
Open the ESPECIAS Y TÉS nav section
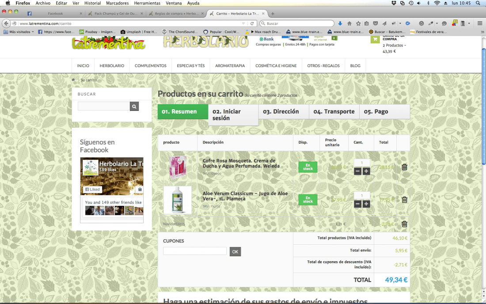point(190,66)
